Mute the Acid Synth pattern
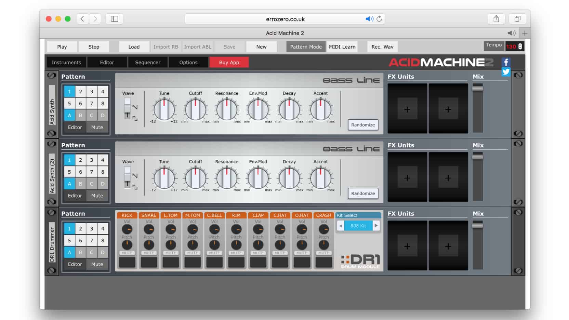Viewport: 569px width, 320px height. click(x=97, y=127)
